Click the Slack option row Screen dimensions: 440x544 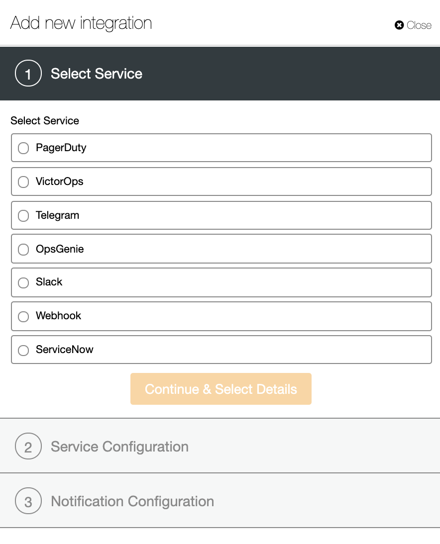pos(221,282)
